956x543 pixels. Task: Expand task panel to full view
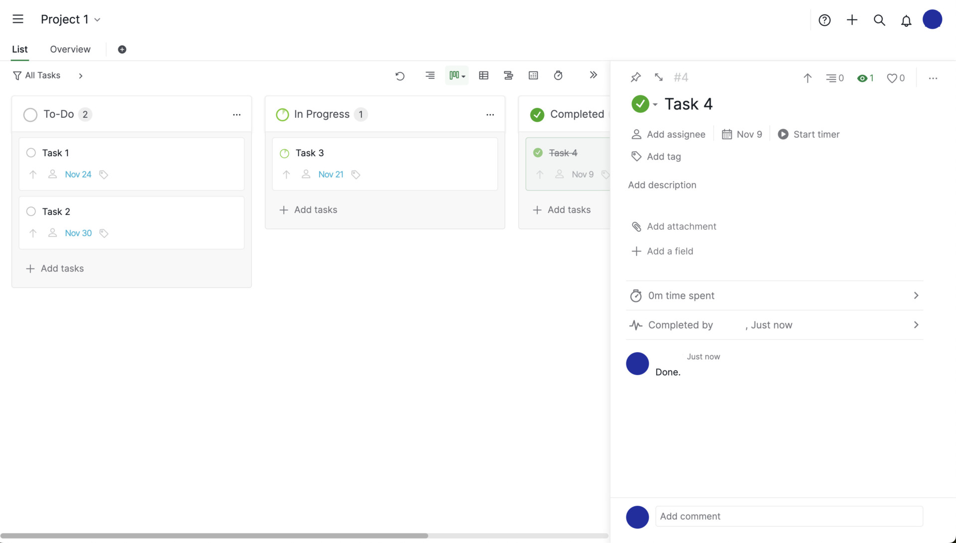(659, 78)
